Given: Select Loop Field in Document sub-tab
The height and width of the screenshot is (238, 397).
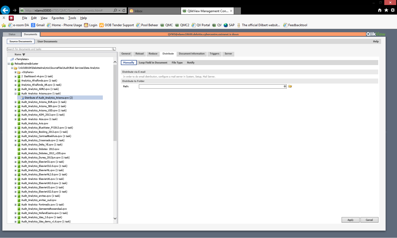Looking at the screenshot, I should coord(153,63).
